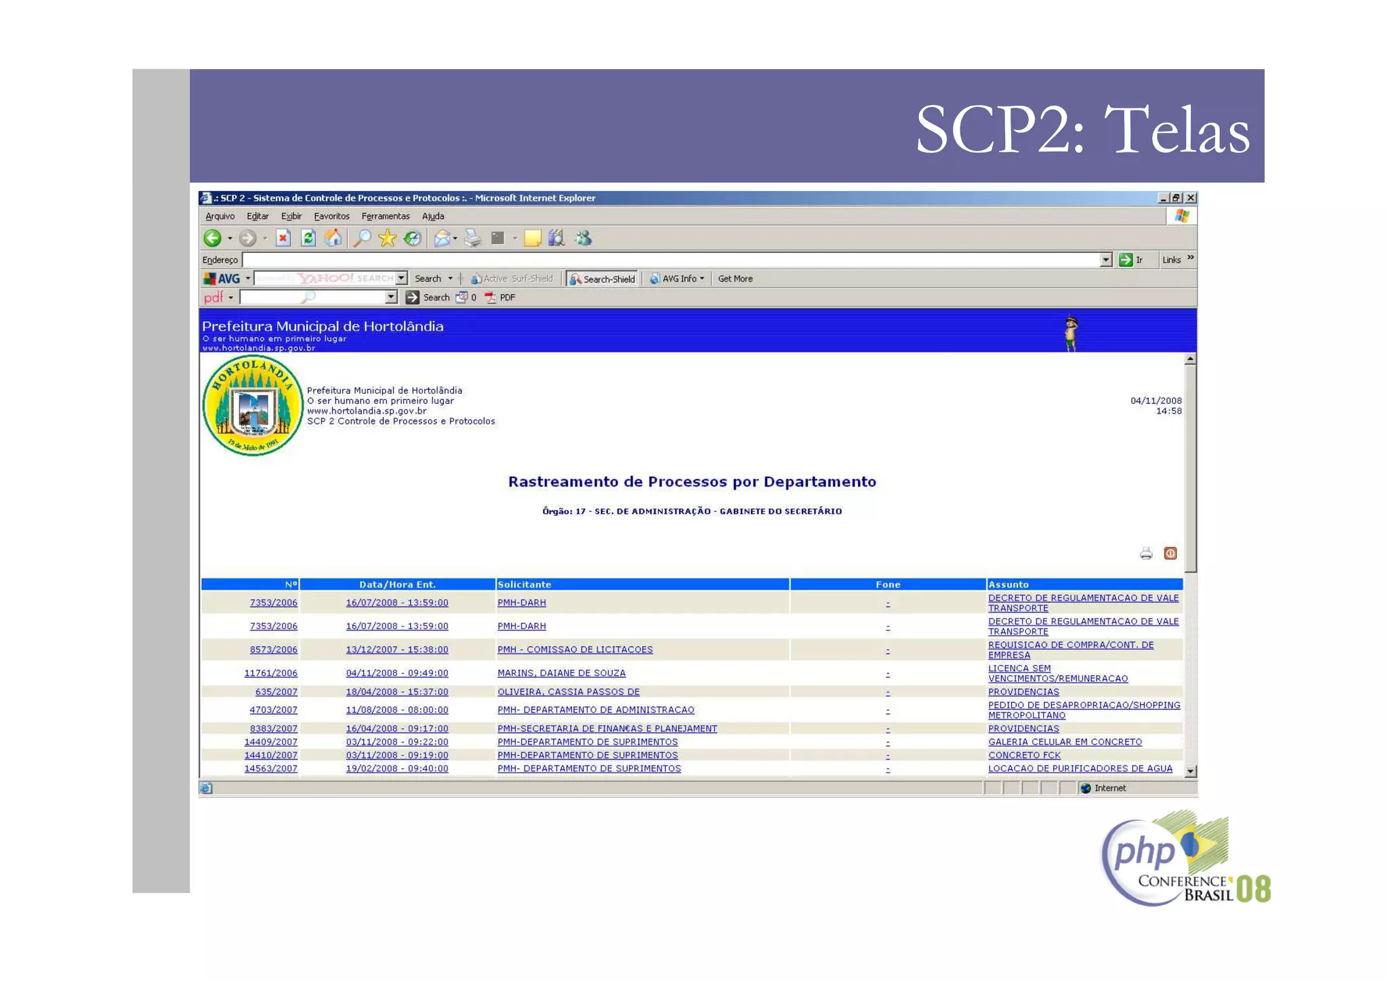This screenshot has height=981, width=1388.
Task: Click inside the Endereço address field
Action: coord(671,260)
